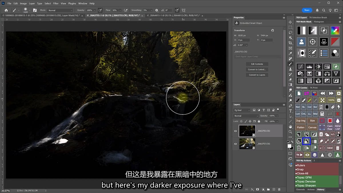343x193 pixels.
Task: Select the Gradient tool
Action: point(290,85)
